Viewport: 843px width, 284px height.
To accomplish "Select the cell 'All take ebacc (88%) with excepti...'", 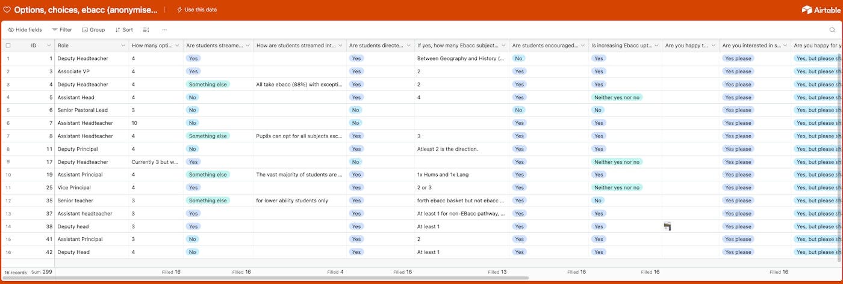I will pyautogui.click(x=300, y=84).
